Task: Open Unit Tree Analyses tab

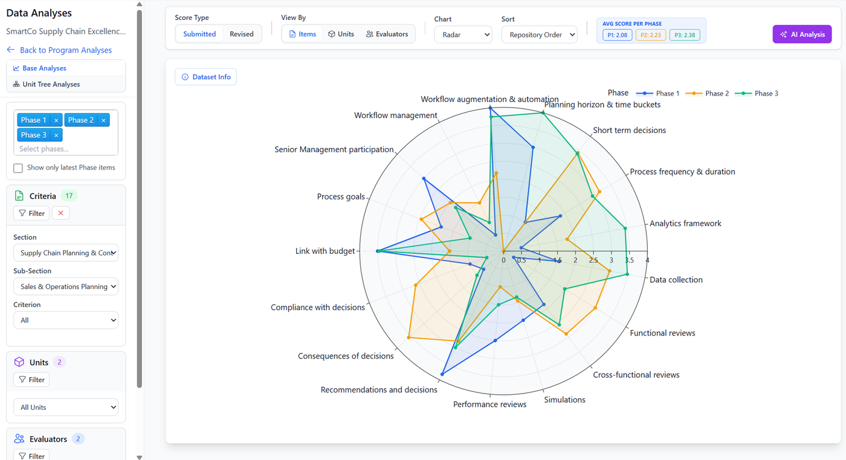Action: [x=66, y=84]
